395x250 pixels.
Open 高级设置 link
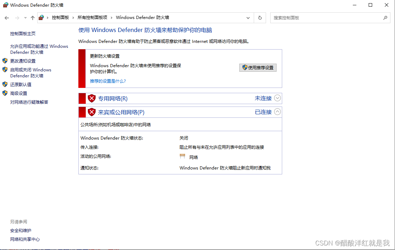click(x=19, y=93)
